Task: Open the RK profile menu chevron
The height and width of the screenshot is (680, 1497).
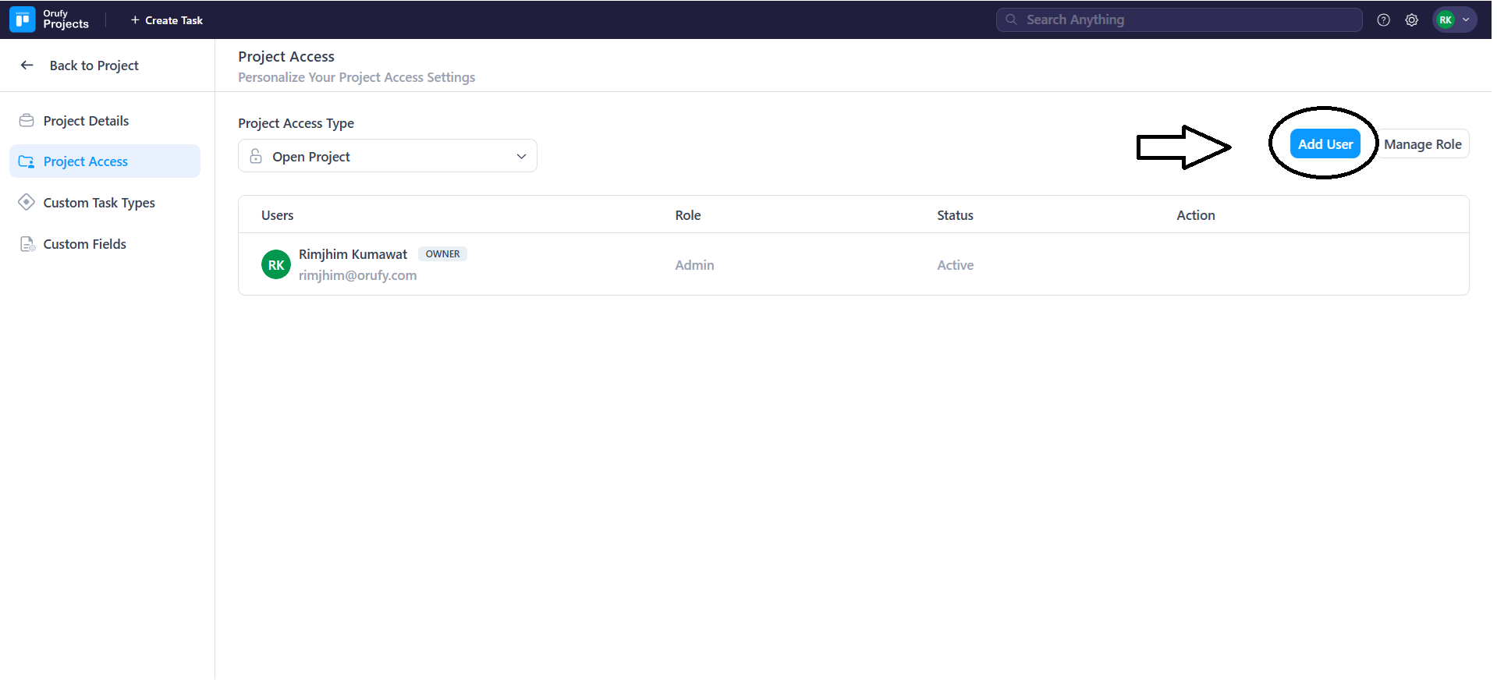Action: pos(1466,20)
